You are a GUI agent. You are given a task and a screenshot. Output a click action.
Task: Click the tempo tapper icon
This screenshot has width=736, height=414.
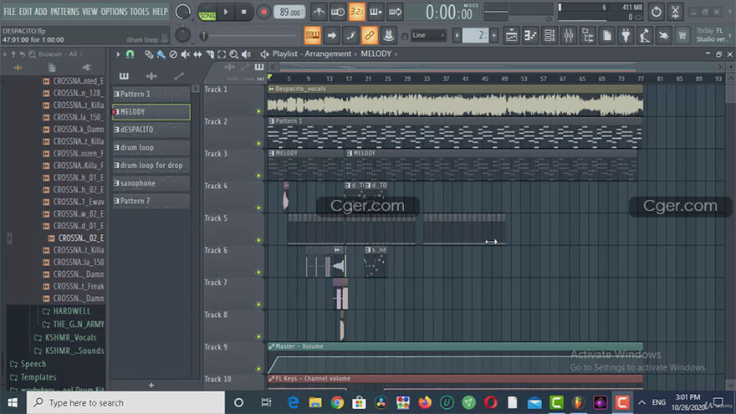tap(645, 35)
